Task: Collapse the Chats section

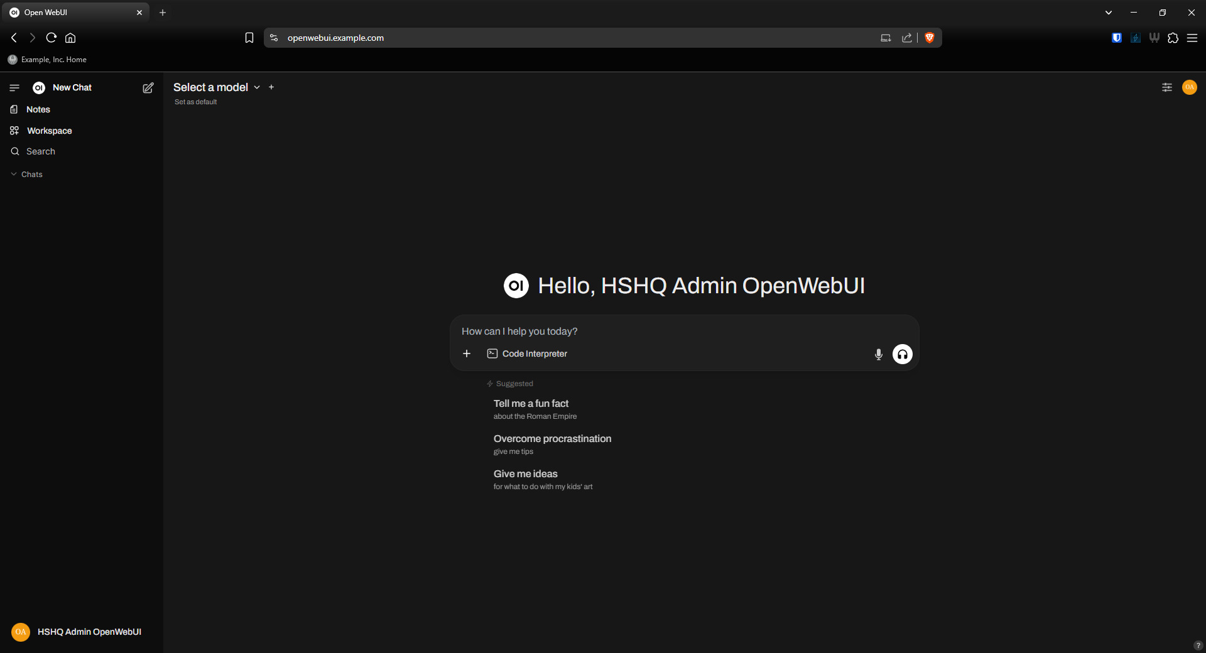Action: click(x=27, y=175)
